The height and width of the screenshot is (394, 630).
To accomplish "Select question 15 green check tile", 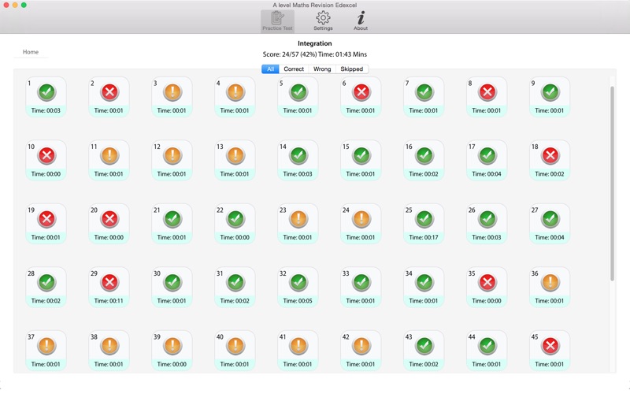I will coord(361,161).
